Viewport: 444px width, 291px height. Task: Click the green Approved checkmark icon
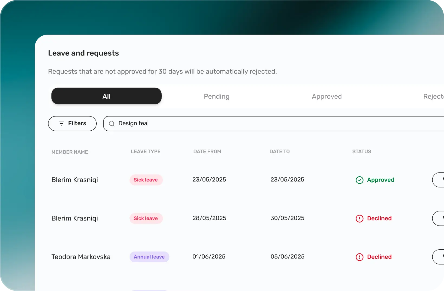[x=359, y=180]
